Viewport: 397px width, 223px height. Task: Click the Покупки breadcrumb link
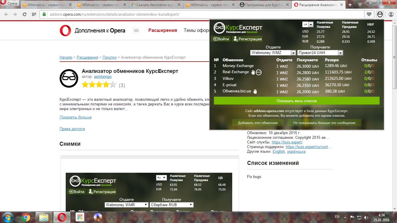110,57
